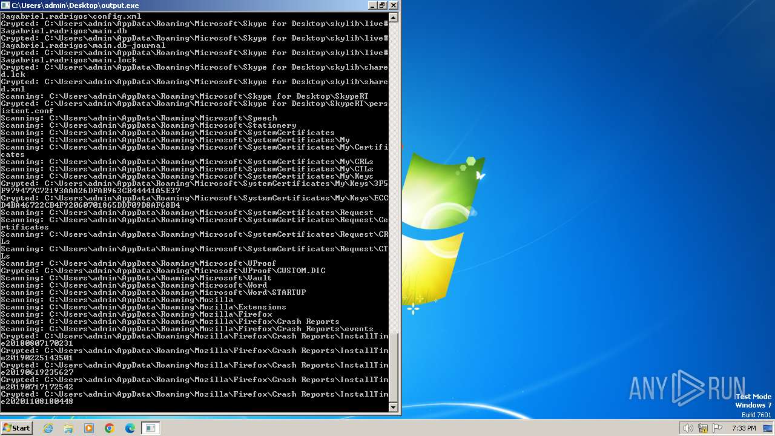Viewport: 775px width, 436px height.
Task: Close the output.exe console window
Action: 394,5
